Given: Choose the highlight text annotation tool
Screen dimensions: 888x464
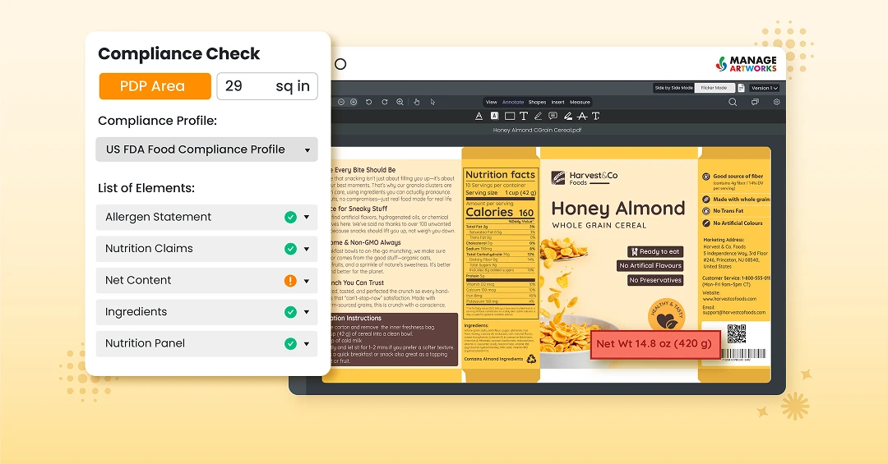Looking at the screenshot, I should coord(494,116).
